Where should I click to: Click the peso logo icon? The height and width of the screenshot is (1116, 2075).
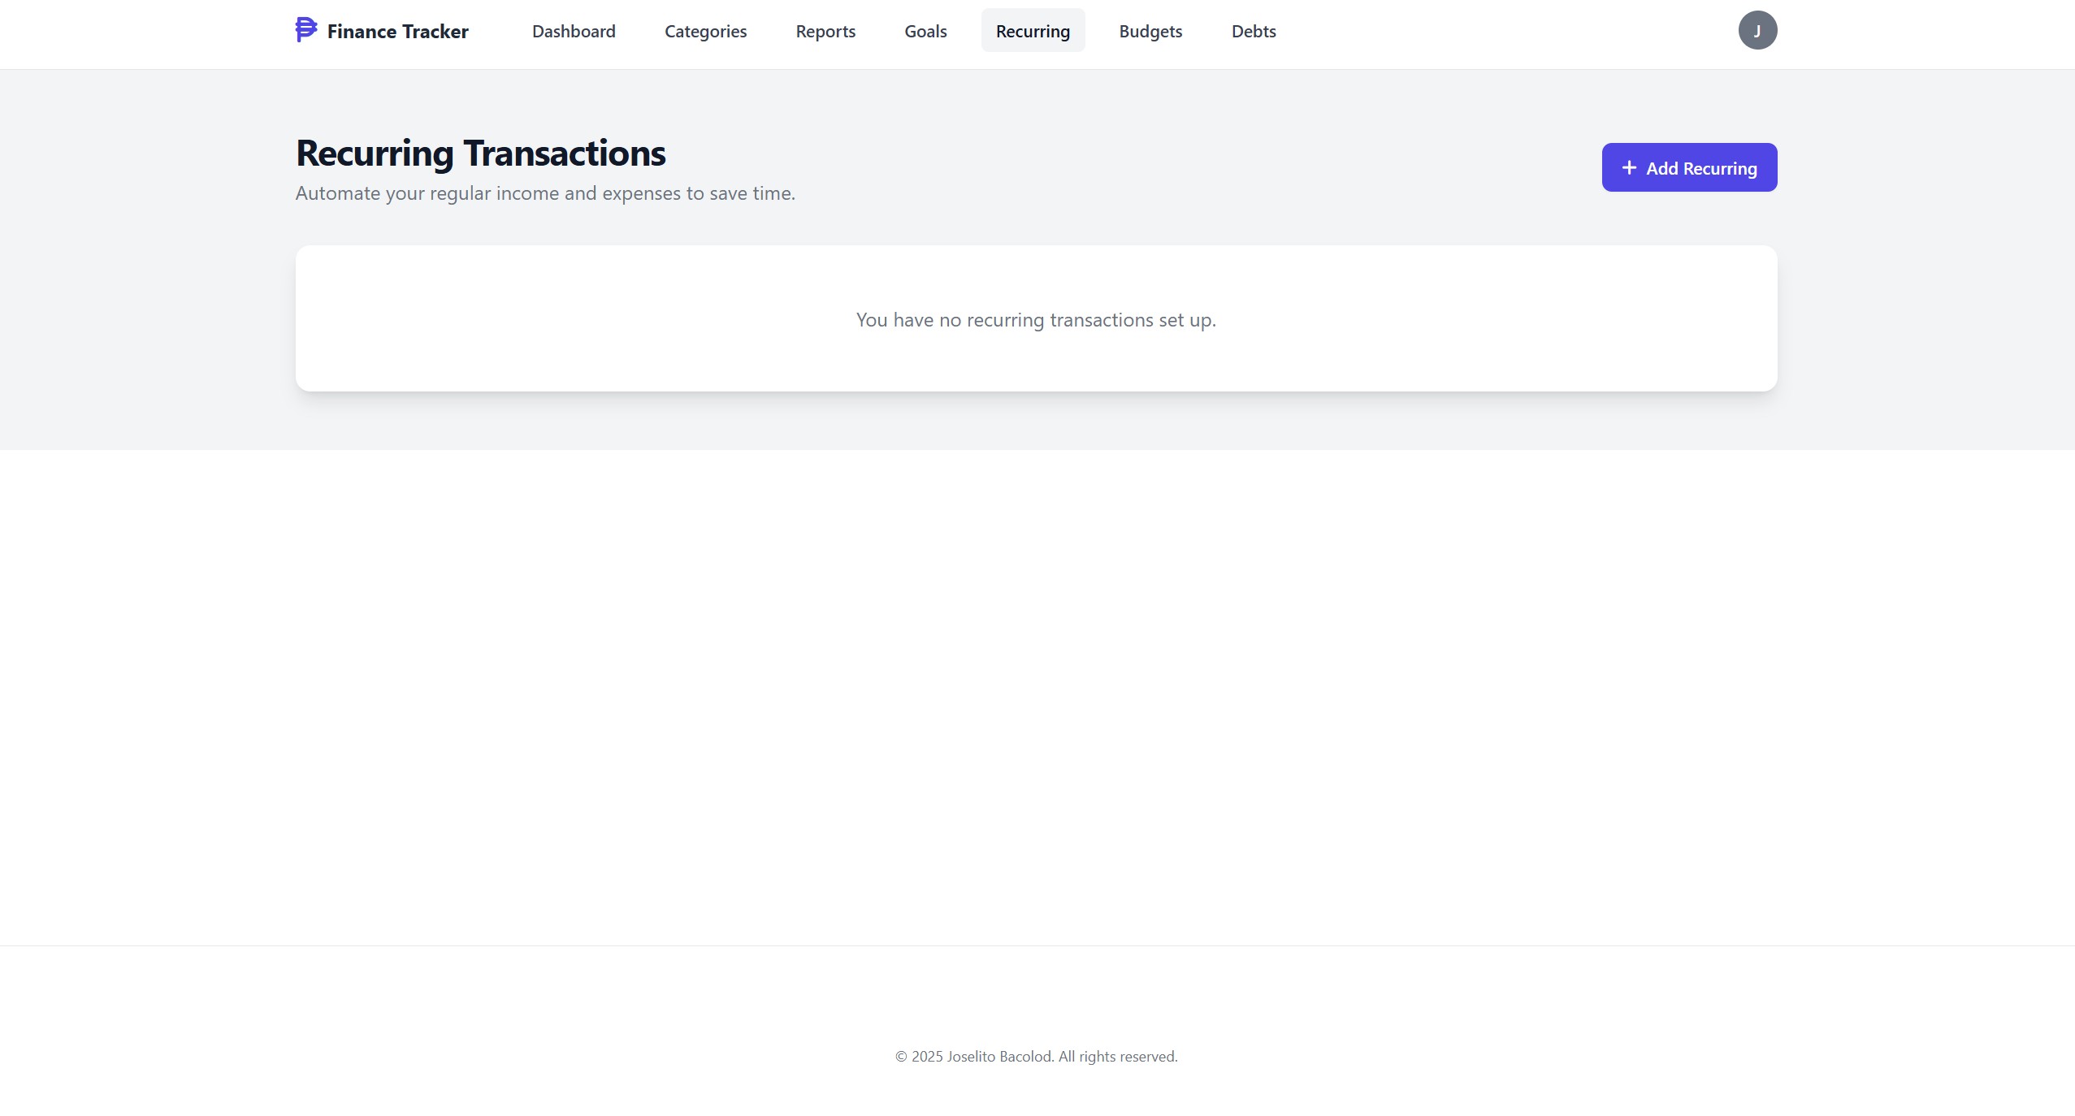[x=305, y=30]
